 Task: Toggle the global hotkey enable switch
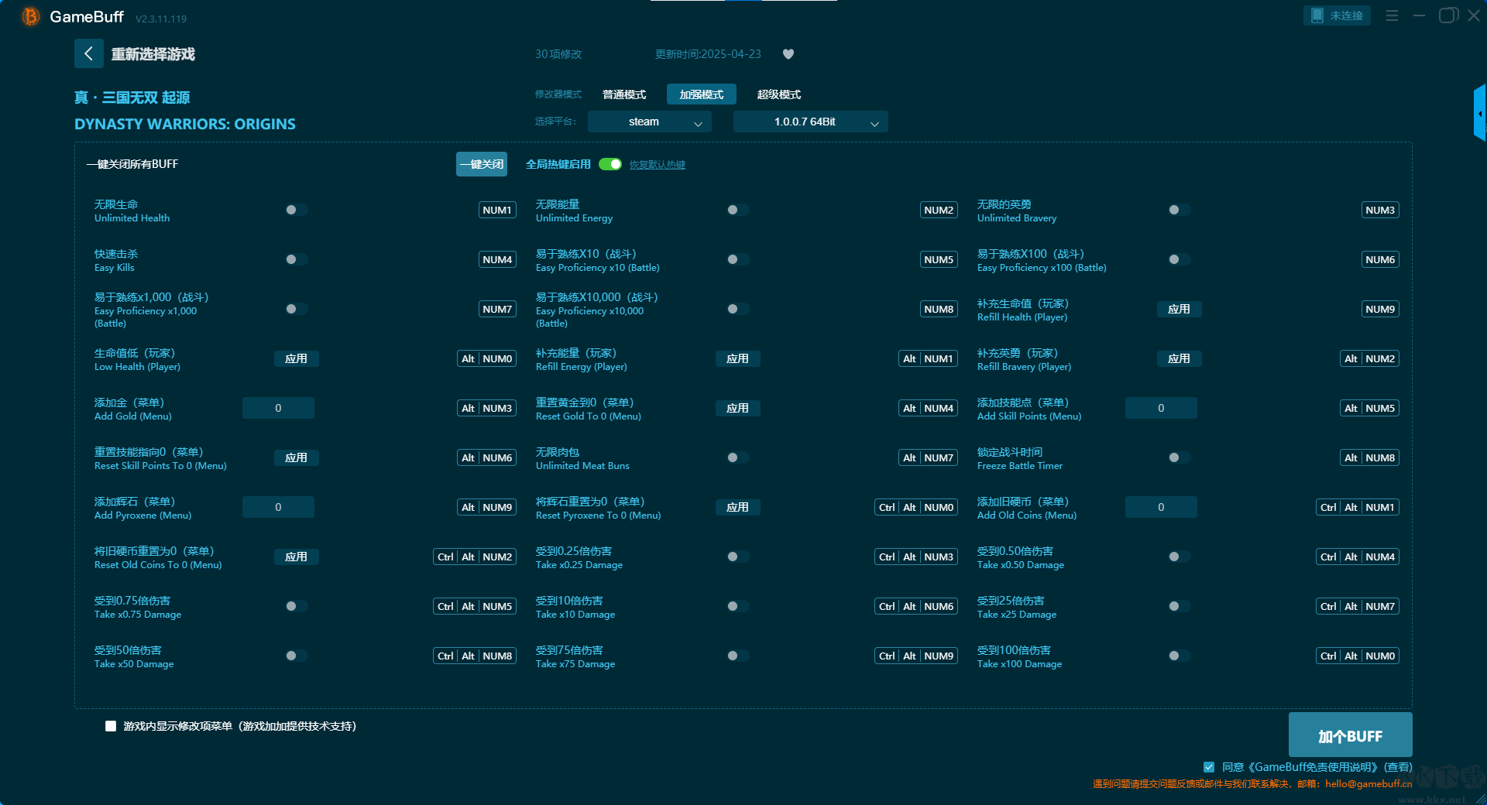610,164
